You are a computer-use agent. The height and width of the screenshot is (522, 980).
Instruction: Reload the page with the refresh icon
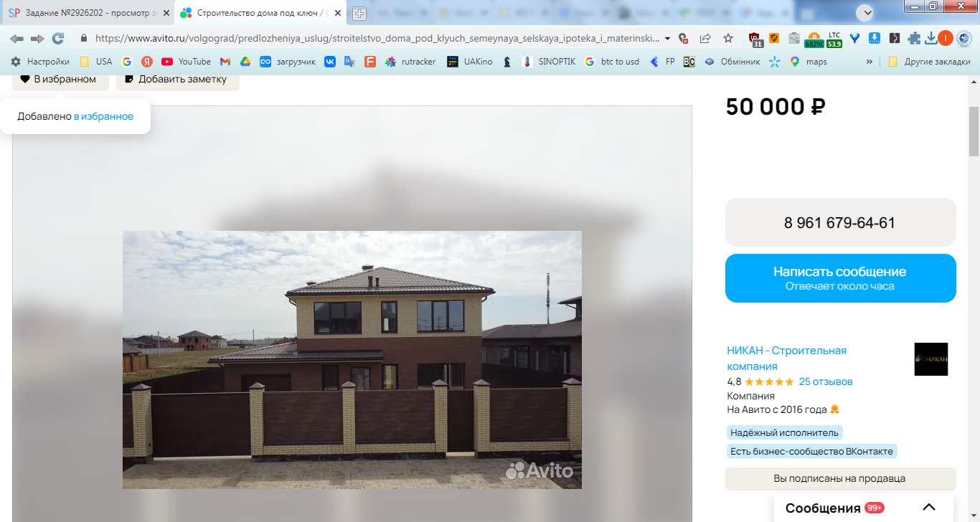[x=58, y=39]
